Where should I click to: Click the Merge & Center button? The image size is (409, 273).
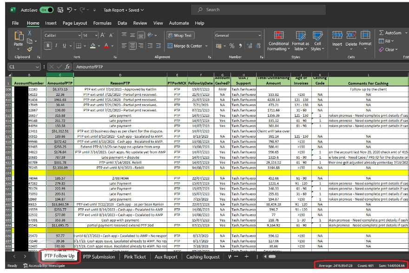point(185,46)
